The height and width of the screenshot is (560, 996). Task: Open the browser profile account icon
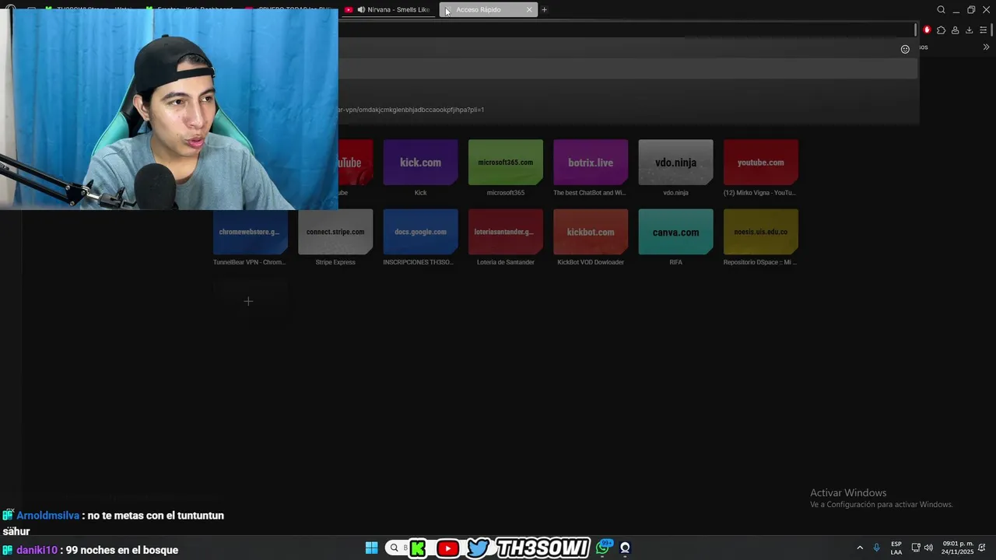point(955,30)
